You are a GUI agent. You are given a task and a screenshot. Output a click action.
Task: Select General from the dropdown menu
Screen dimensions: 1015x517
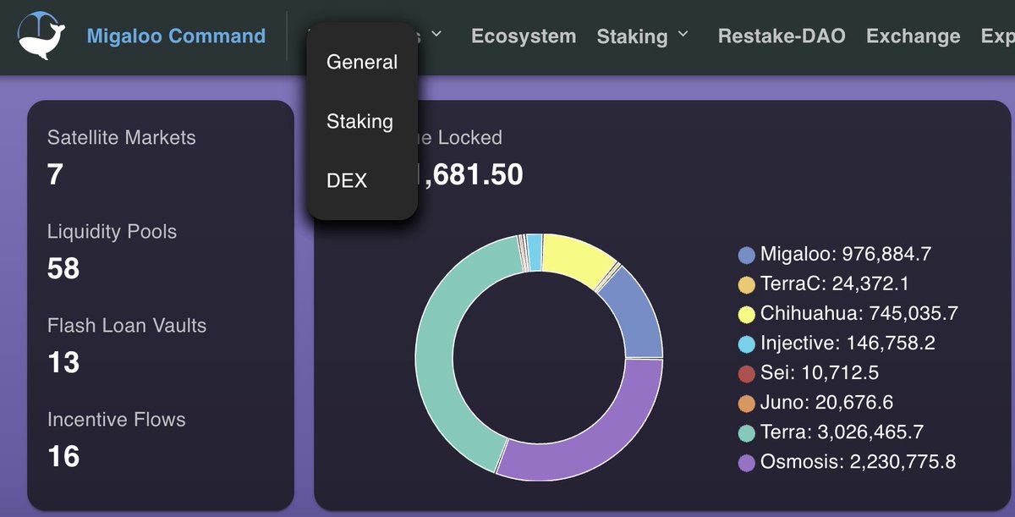click(x=362, y=63)
